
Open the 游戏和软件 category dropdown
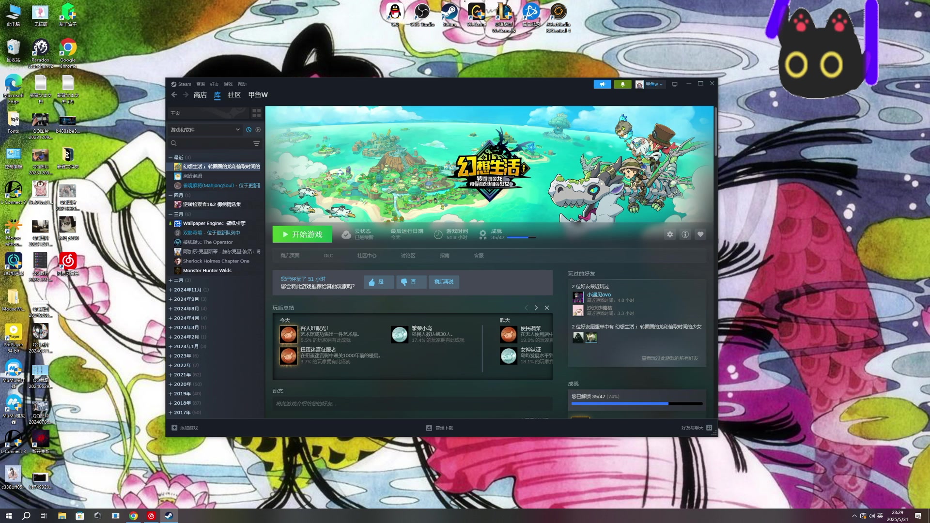pyautogui.click(x=205, y=130)
